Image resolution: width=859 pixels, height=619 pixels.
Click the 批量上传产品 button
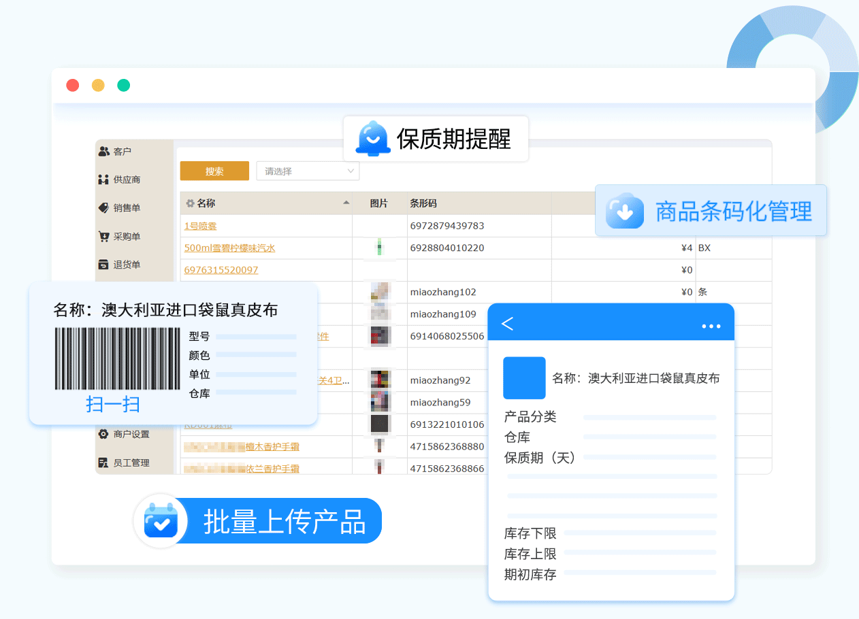(x=285, y=522)
